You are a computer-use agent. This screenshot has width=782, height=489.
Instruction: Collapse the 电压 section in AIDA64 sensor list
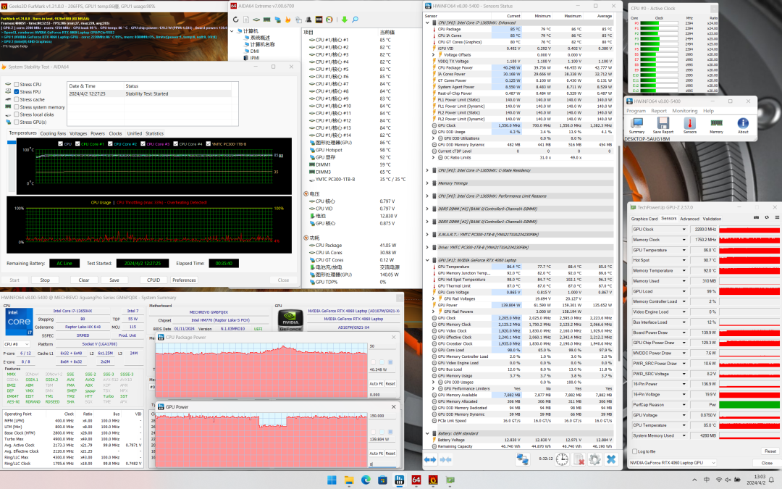(x=306, y=193)
